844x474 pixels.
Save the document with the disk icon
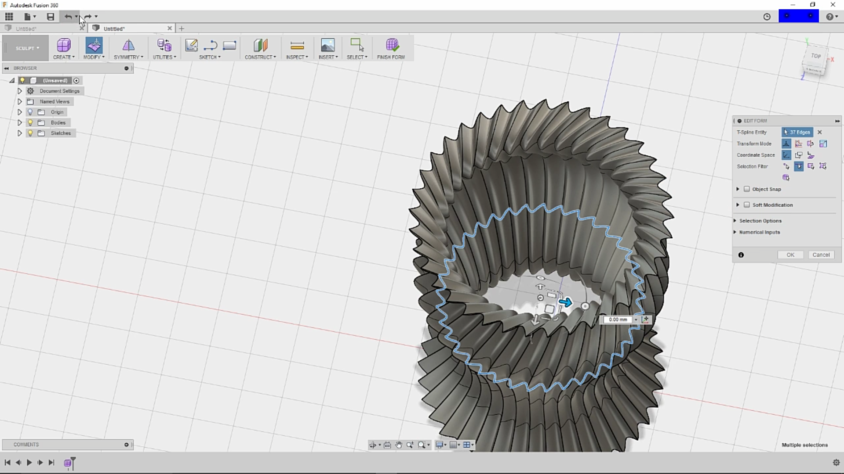(x=51, y=17)
